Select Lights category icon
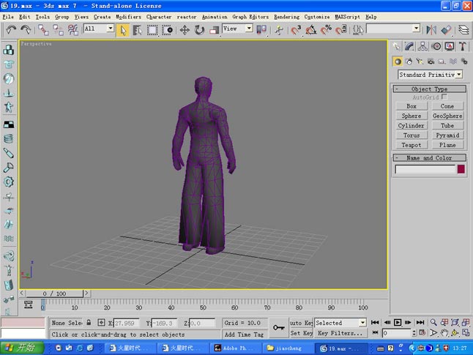The width and height of the screenshot is (473, 355). point(420,61)
